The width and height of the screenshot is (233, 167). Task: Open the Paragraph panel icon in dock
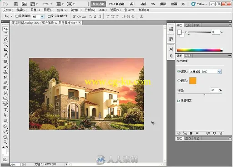point(171,56)
